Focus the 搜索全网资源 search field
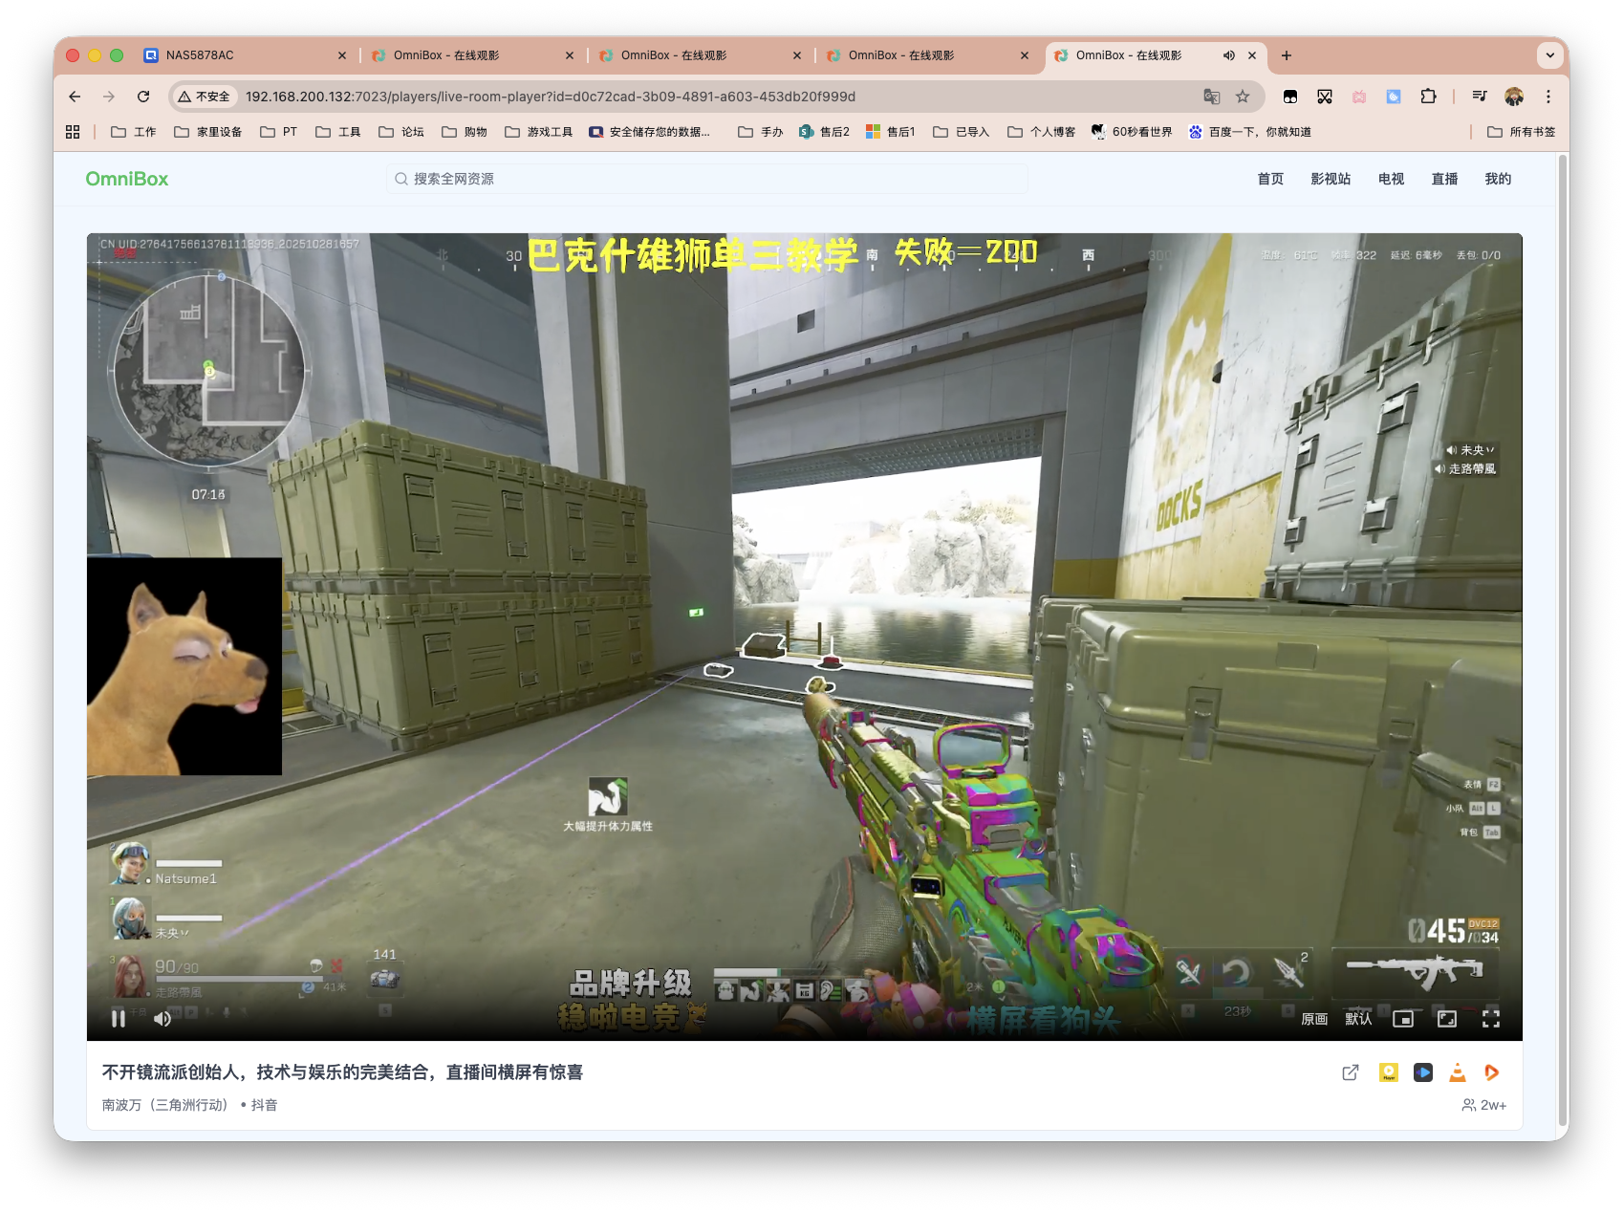Image resolution: width=1623 pixels, height=1212 pixels. [707, 179]
